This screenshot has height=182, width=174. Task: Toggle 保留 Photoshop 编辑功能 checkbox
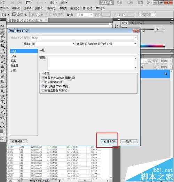[x=43, y=77]
